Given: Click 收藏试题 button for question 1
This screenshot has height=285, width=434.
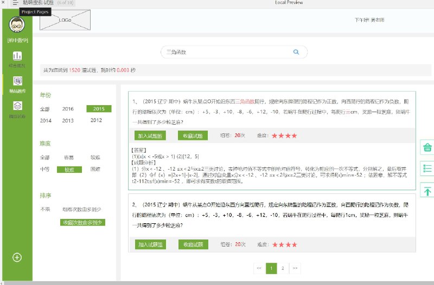Looking at the screenshot, I should pos(193,136).
